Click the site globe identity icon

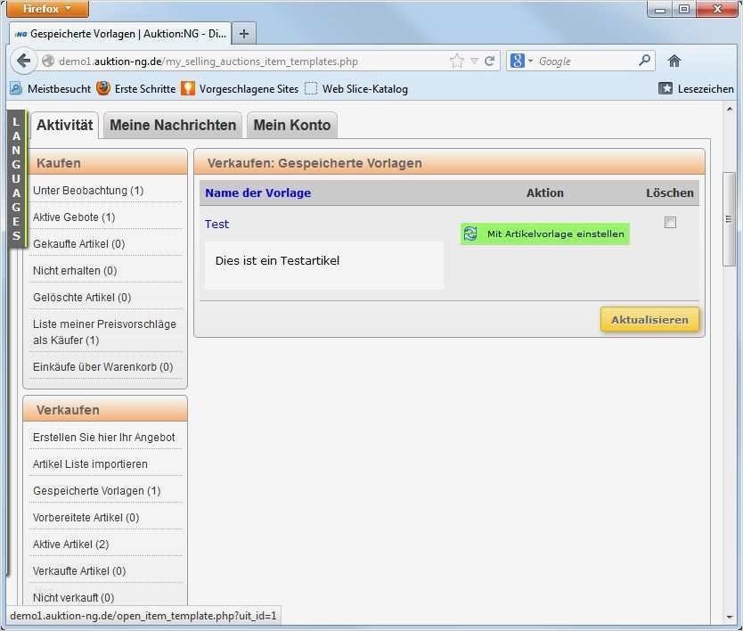(48, 61)
